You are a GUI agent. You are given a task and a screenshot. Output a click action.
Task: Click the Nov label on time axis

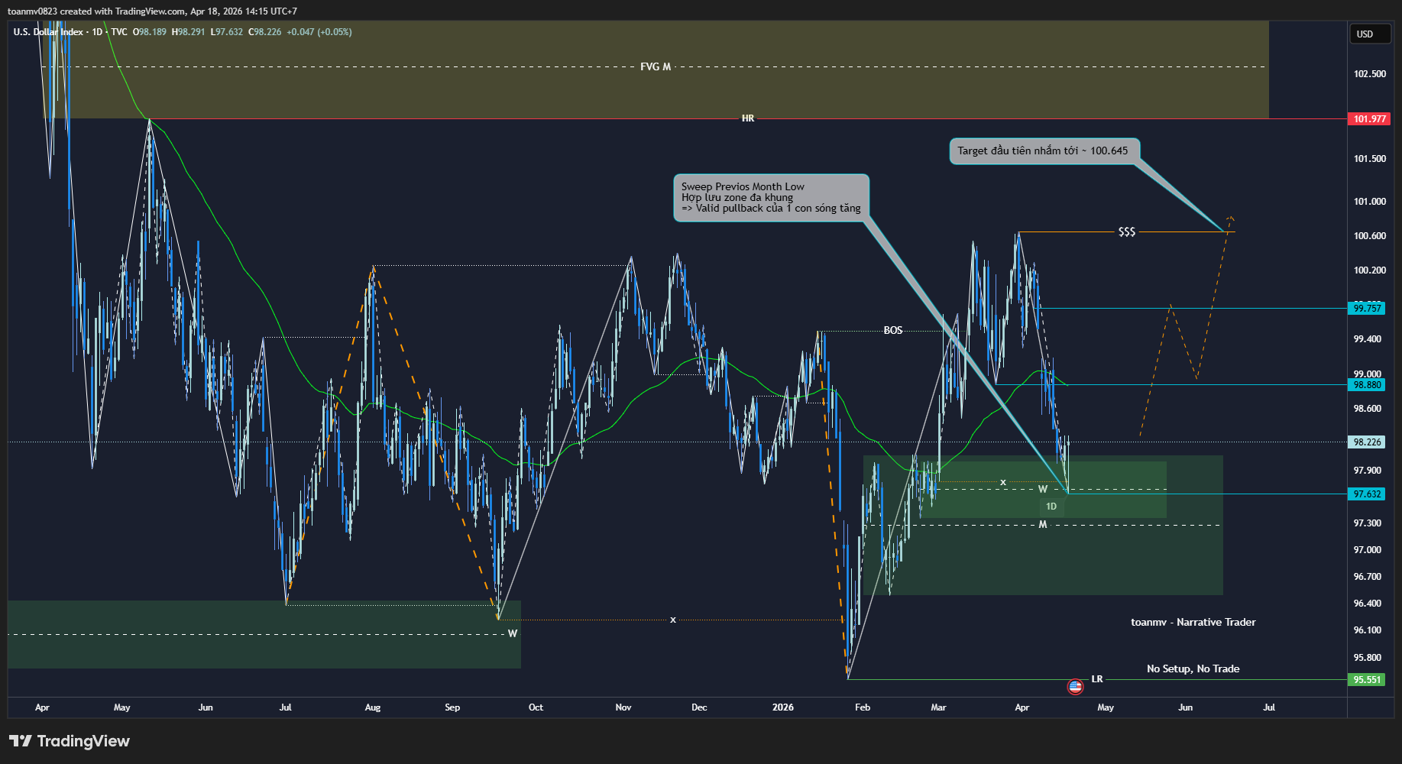623,707
